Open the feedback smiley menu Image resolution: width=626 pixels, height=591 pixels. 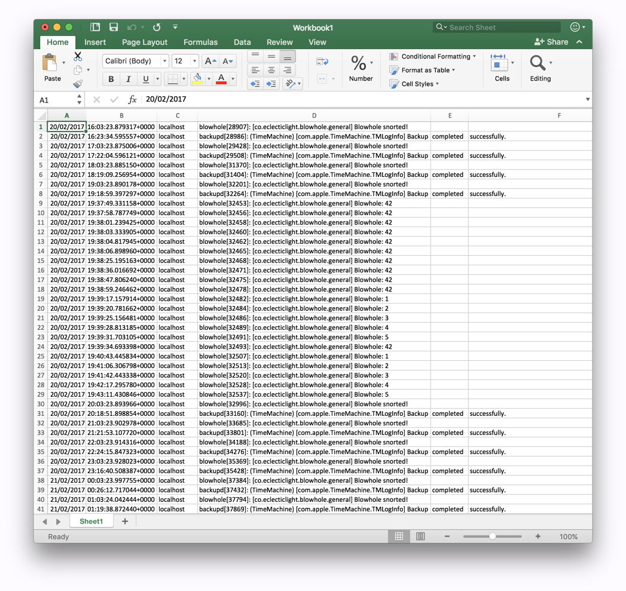point(575,27)
